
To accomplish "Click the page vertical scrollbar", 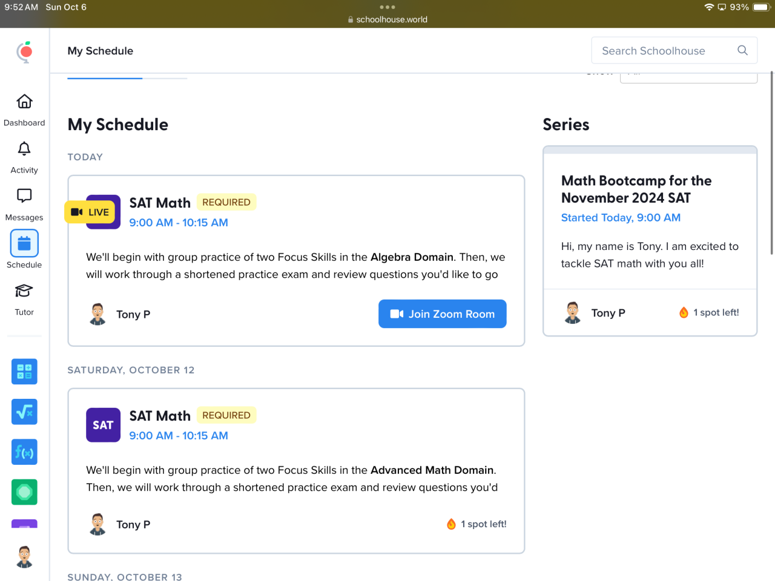I will click(x=771, y=163).
